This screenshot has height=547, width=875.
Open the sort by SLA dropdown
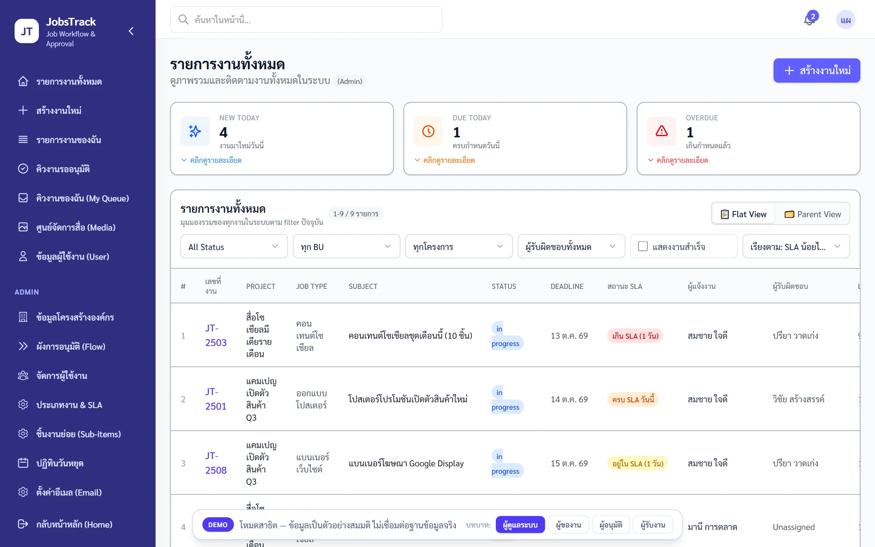tap(796, 246)
